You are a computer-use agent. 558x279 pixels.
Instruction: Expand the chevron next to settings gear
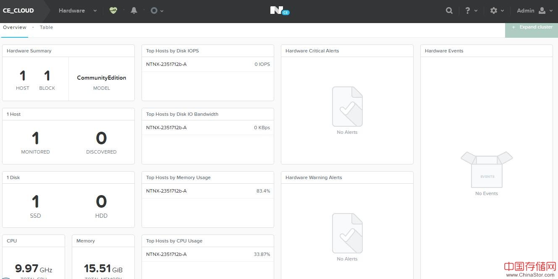[502, 11]
